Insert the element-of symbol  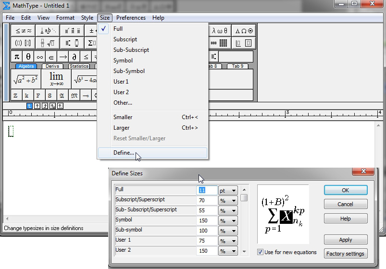pos(51,57)
